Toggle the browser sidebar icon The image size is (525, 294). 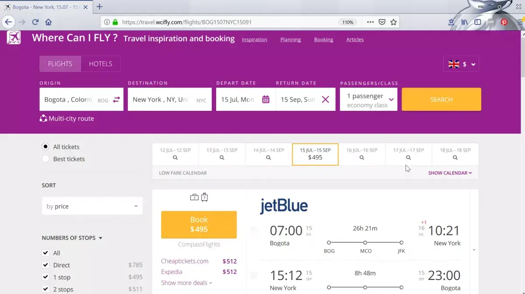[x=478, y=22]
